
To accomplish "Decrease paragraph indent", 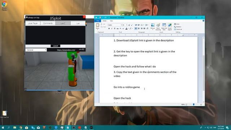I will coord(136,25).
